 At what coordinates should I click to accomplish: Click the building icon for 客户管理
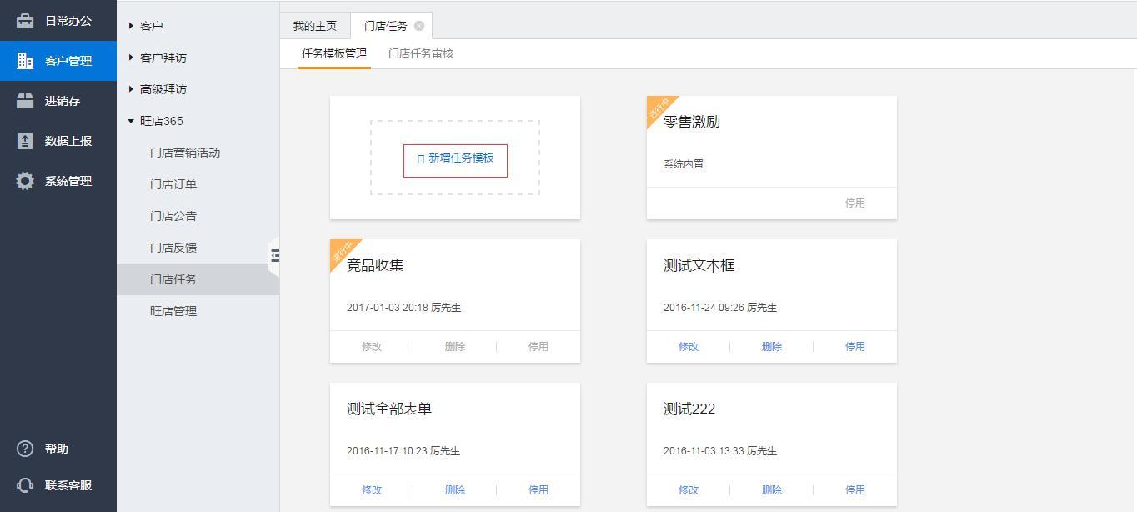tap(25, 61)
